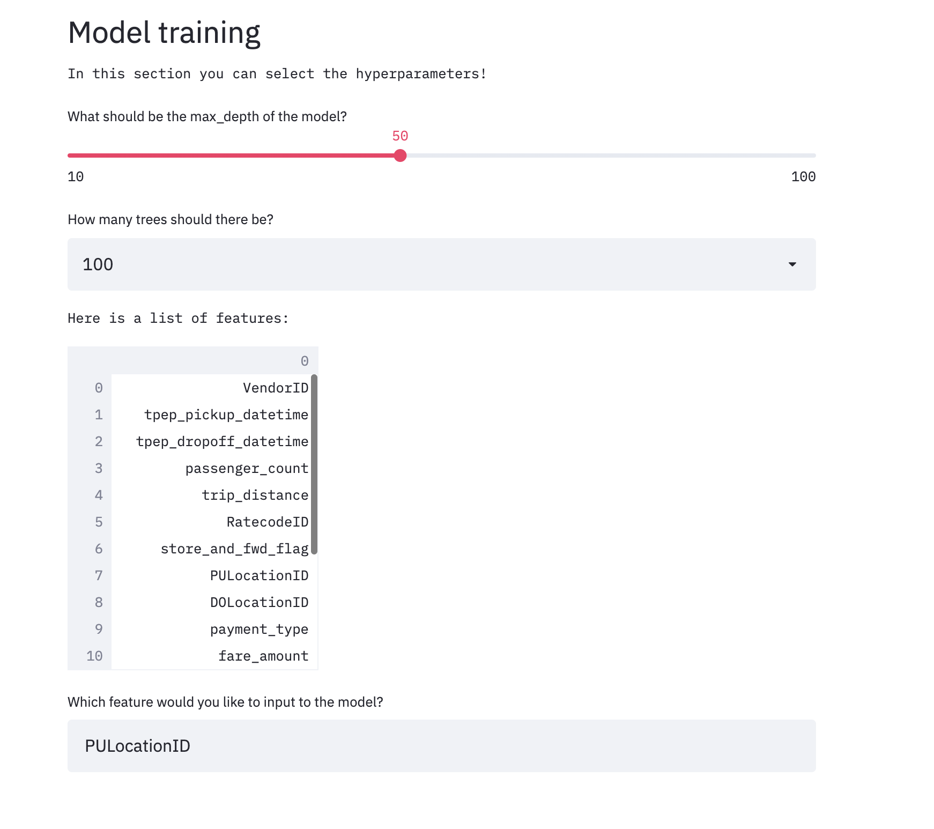The height and width of the screenshot is (829, 934).
Task: Click row index 10 in features table
Action: (x=94, y=656)
